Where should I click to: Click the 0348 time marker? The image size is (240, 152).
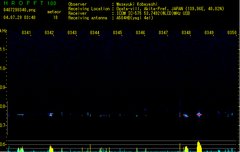pos(186,33)
